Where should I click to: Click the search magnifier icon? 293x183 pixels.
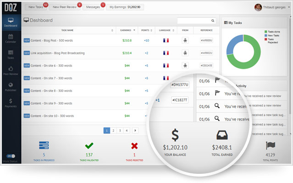tap(213, 21)
